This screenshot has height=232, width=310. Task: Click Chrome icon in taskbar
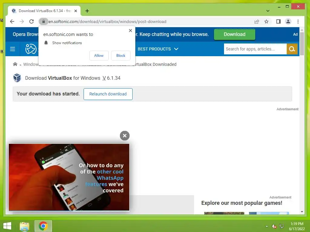pyautogui.click(x=43, y=226)
